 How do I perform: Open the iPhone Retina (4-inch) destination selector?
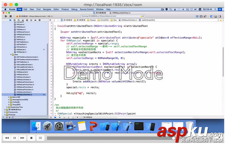pos(37,16)
